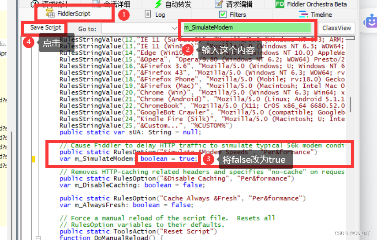
Task: Click the script editor vertical scrollbar thumb
Action: tap(350, 105)
